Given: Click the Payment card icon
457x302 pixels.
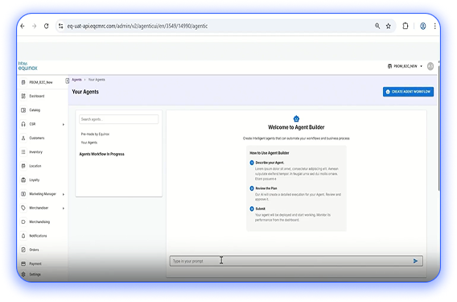Looking at the screenshot, I should pos(23,264).
